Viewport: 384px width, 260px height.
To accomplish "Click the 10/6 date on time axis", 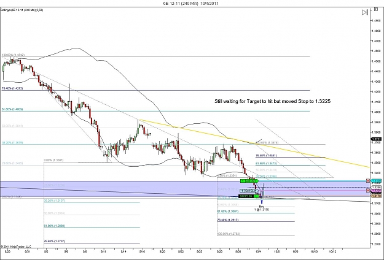I will 277,251.
